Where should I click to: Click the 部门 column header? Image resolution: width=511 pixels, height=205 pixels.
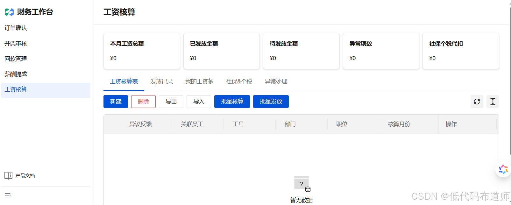pyautogui.click(x=290, y=124)
